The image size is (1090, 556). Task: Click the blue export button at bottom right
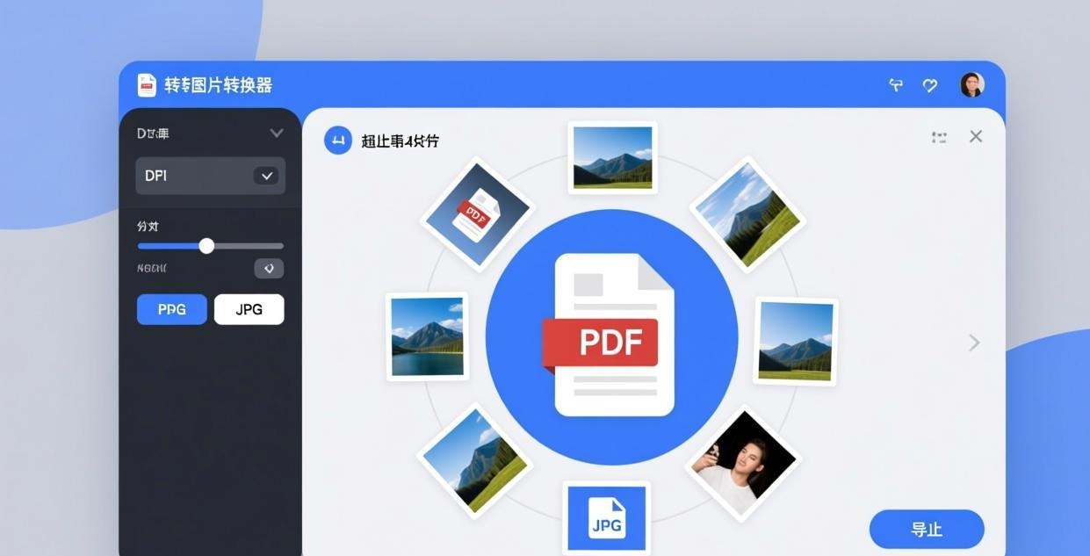pos(927,530)
